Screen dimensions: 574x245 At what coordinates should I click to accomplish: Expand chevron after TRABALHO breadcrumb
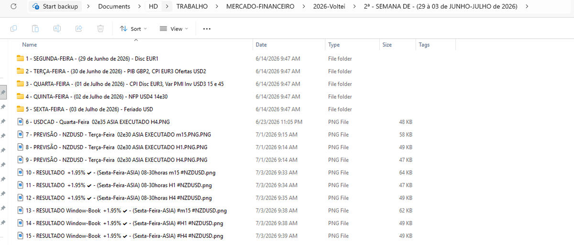coord(216,7)
